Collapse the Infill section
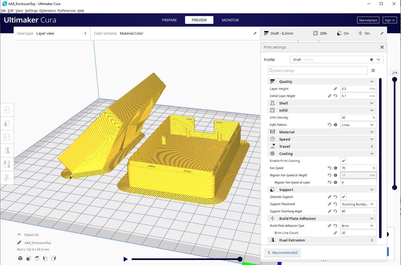 322,110
